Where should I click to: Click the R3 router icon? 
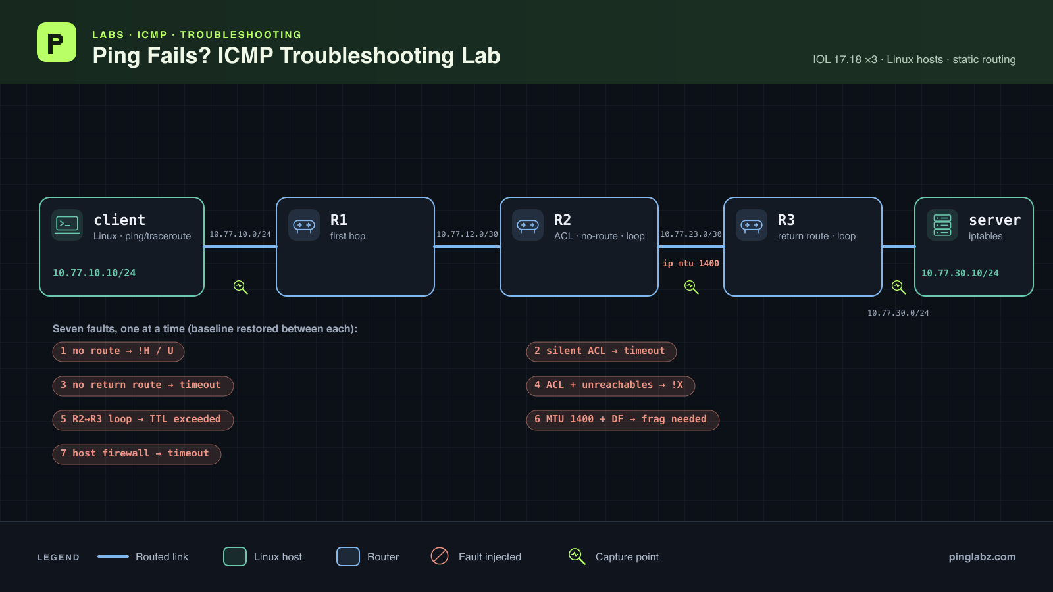point(752,225)
